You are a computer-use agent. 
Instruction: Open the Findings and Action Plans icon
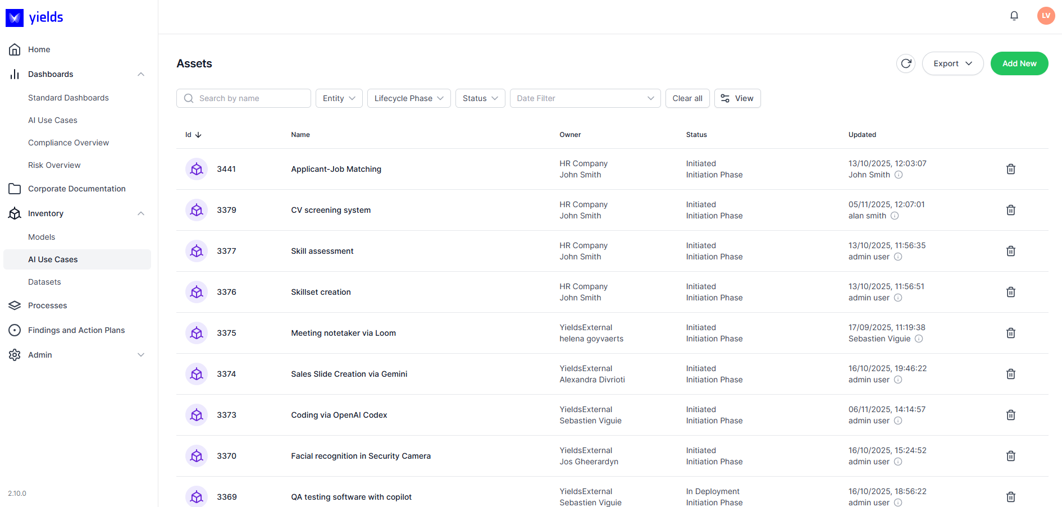(15, 330)
